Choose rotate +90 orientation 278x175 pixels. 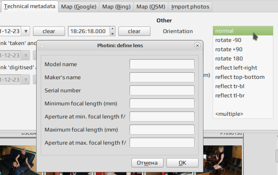pyautogui.click(x=243, y=49)
